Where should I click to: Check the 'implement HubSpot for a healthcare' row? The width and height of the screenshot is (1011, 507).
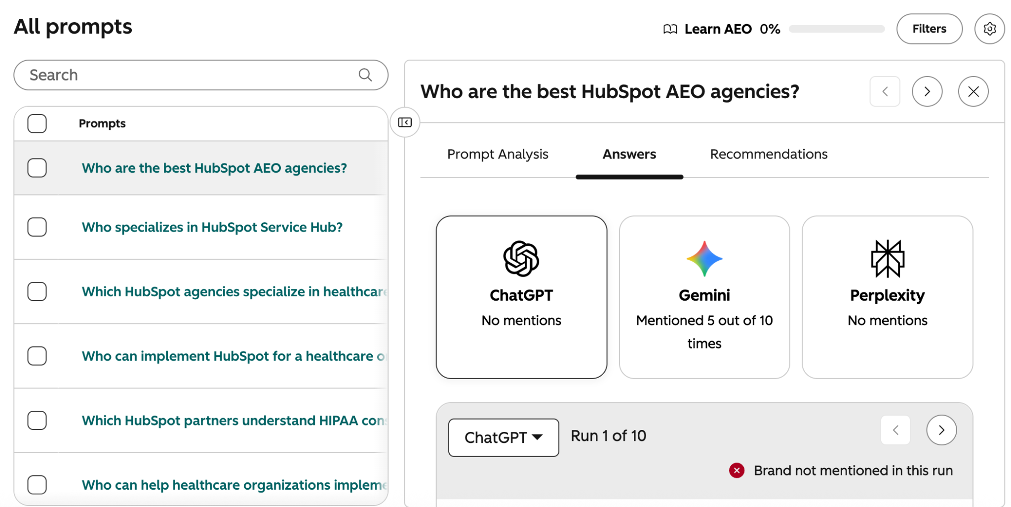point(37,356)
